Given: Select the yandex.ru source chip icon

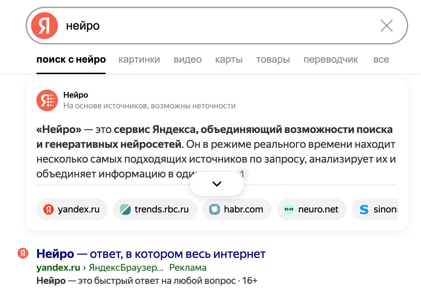Looking at the screenshot, I should coord(49,209).
